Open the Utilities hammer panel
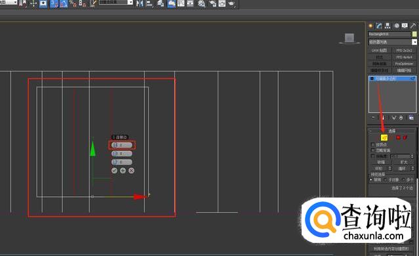The height and width of the screenshot is (256, 419). click(413, 26)
